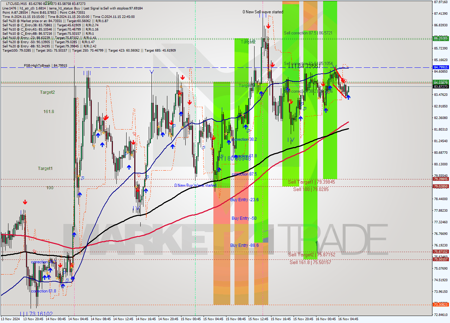Select the 'Sell 100 | 79.0285' label
Image resolution: width=450 pixels, height=323 pixels.
[311, 189]
